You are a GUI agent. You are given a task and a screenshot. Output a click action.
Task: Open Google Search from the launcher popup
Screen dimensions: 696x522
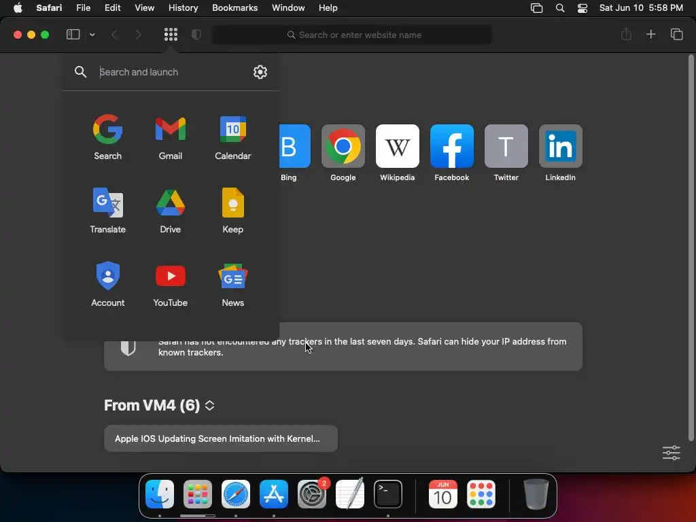[107, 137]
